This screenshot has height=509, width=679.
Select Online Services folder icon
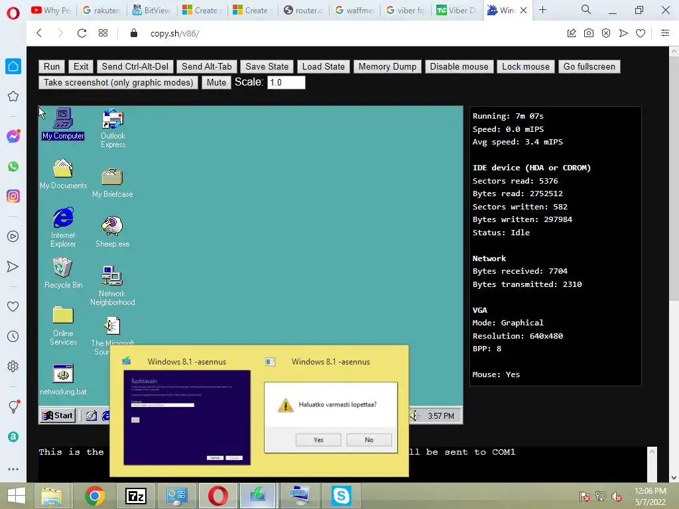[63, 325]
